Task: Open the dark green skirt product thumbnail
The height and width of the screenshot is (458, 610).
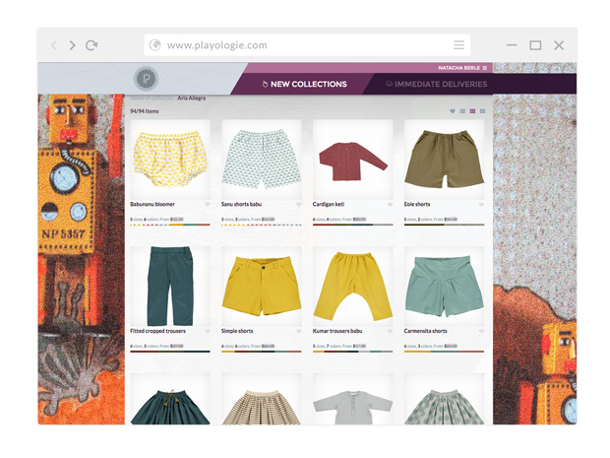Action: pos(170,399)
